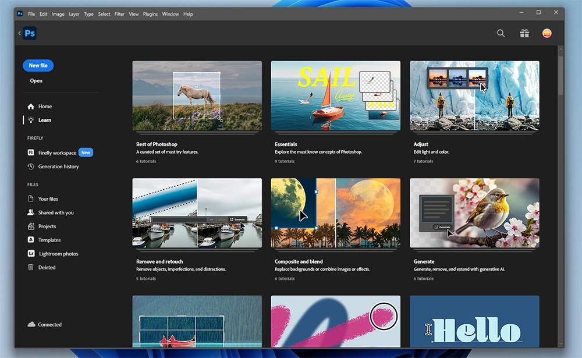Open Generation history link
Image resolution: width=582 pixels, height=358 pixels.
(58, 166)
